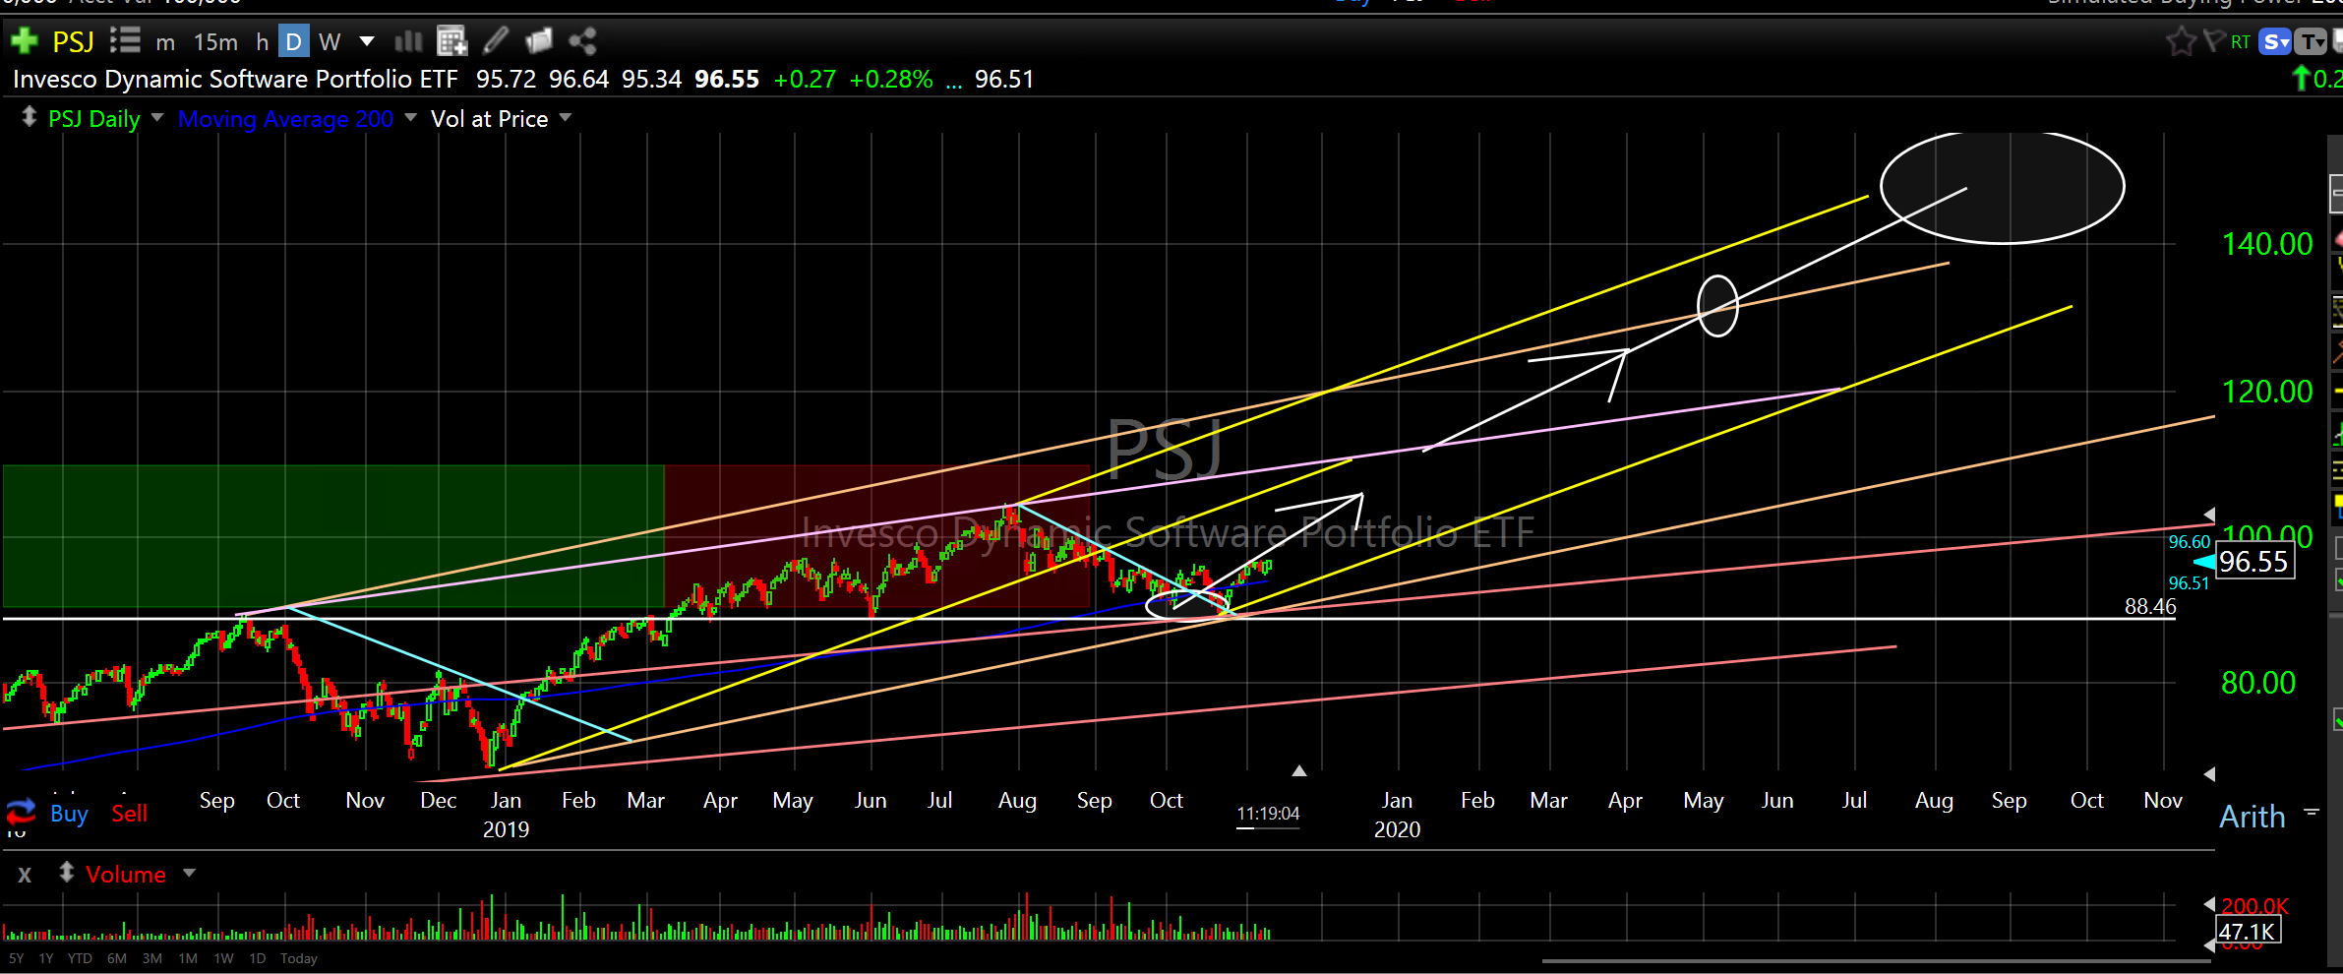Open the chart template grid icon

pyautogui.click(x=451, y=41)
